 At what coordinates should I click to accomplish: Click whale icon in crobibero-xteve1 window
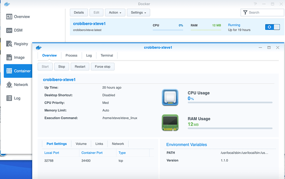point(39,48)
